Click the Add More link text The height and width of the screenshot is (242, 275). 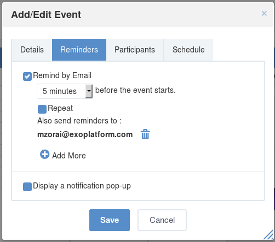click(69, 156)
